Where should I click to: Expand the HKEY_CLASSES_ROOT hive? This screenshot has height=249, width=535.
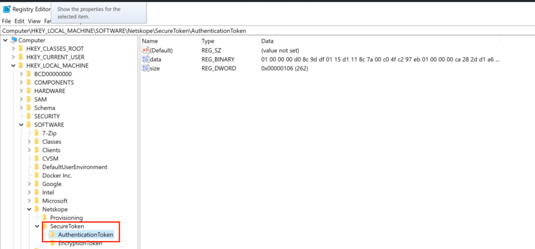click(13, 48)
